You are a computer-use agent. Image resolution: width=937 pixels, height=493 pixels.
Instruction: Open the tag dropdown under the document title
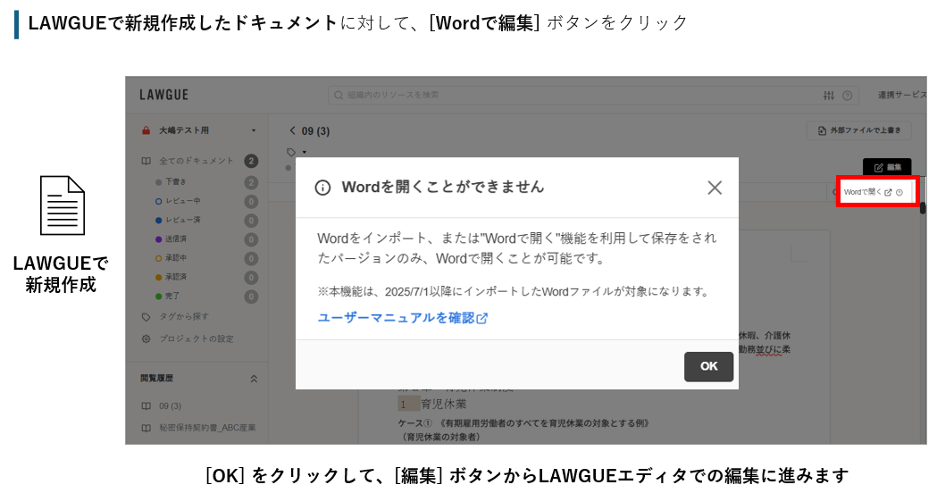[304, 152]
